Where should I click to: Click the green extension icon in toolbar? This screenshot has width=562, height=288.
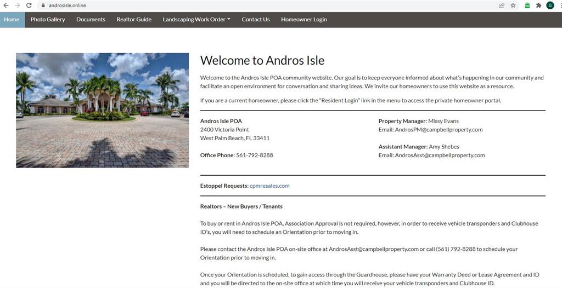click(527, 5)
